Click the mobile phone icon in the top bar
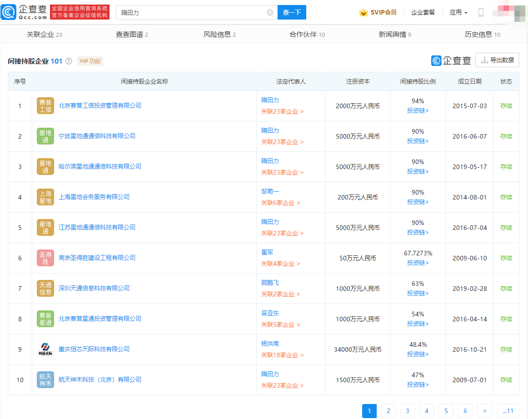The width and height of the screenshot is (528, 419). coord(480,12)
